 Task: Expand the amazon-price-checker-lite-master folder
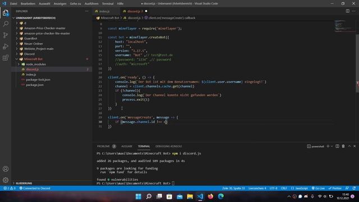(47, 33)
